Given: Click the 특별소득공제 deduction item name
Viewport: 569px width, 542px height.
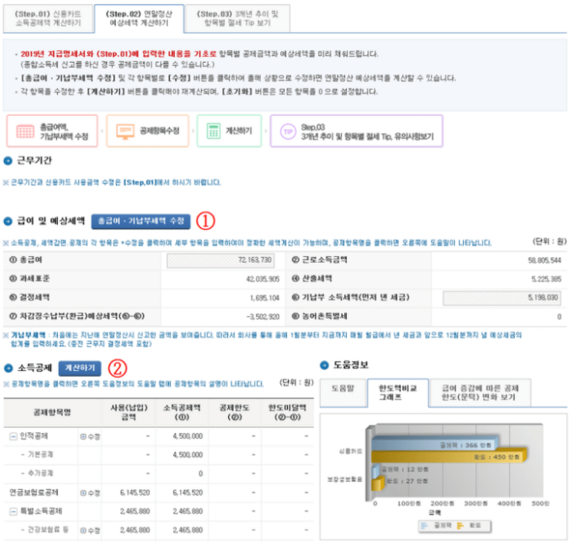Looking at the screenshot, I should [41, 511].
